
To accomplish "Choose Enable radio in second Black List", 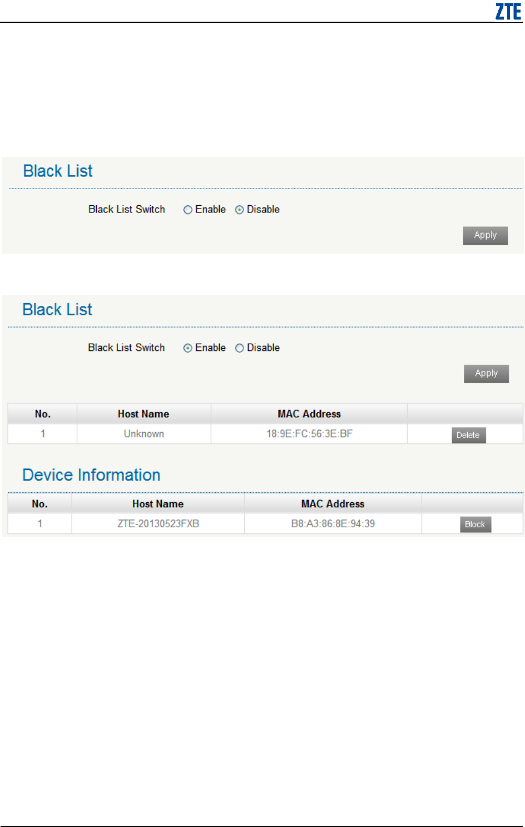I will [188, 348].
